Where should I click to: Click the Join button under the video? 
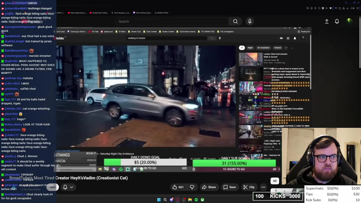pyautogui.click(x=52, y=187)
